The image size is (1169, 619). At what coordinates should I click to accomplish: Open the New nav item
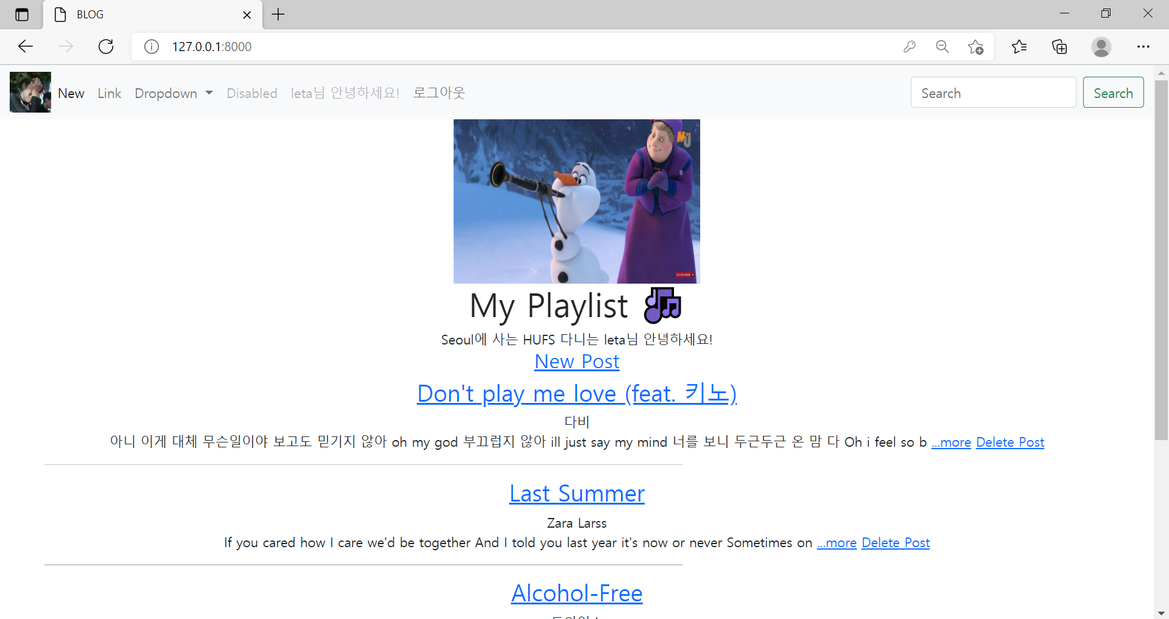[71, 93]
